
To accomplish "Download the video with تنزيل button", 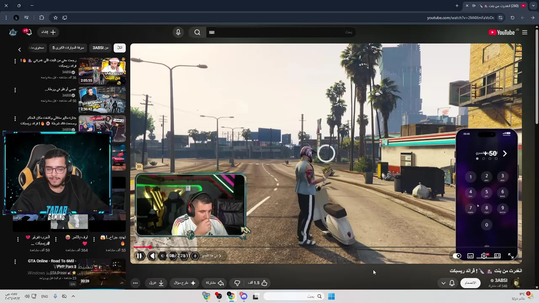I will pyautogui.click(x=156, y=283).
